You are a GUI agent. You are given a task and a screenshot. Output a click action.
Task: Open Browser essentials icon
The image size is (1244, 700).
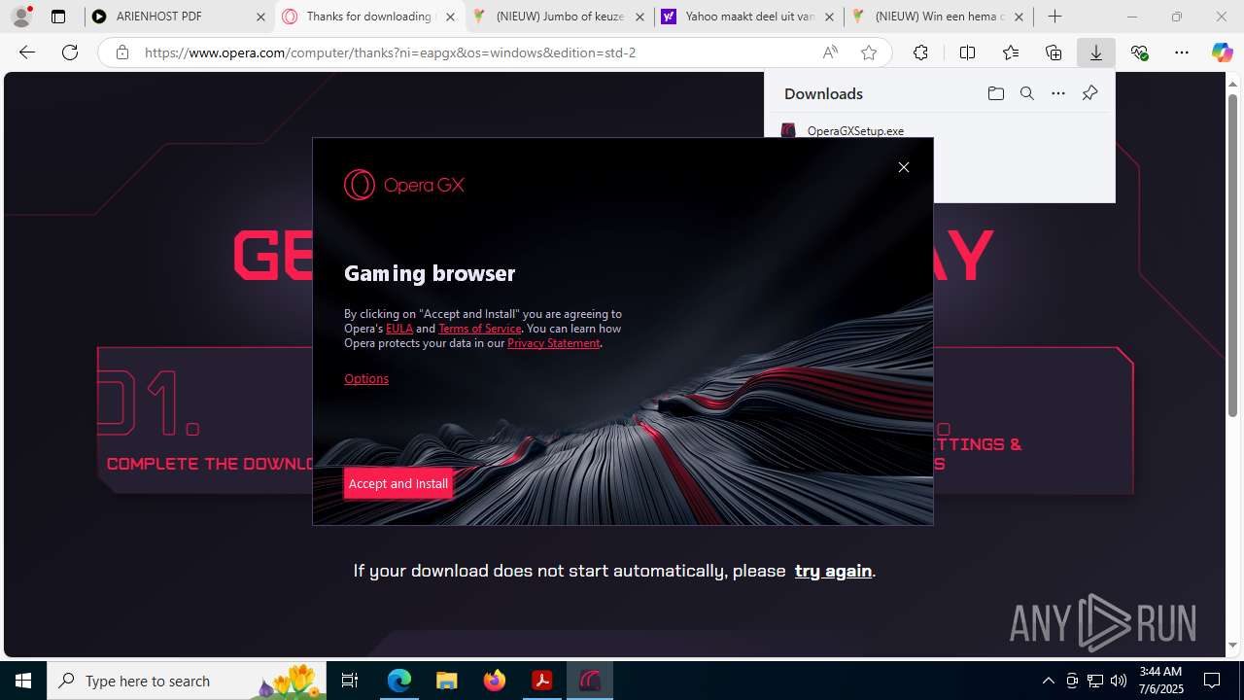point(1139,52)
